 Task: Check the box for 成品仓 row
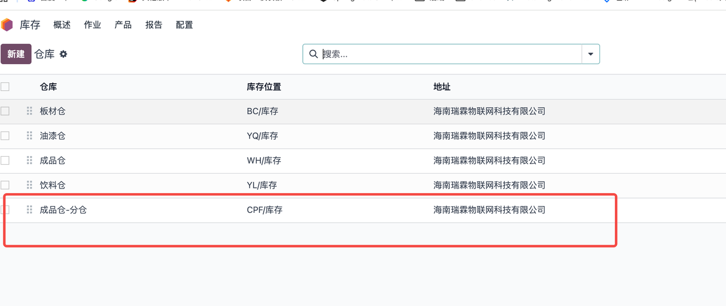(5, 161)
